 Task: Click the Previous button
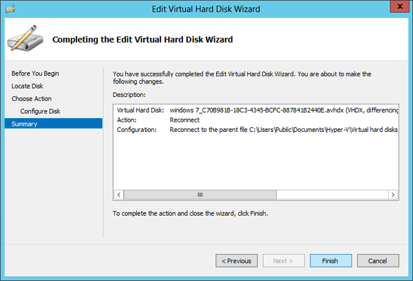(x=235, y=261)
